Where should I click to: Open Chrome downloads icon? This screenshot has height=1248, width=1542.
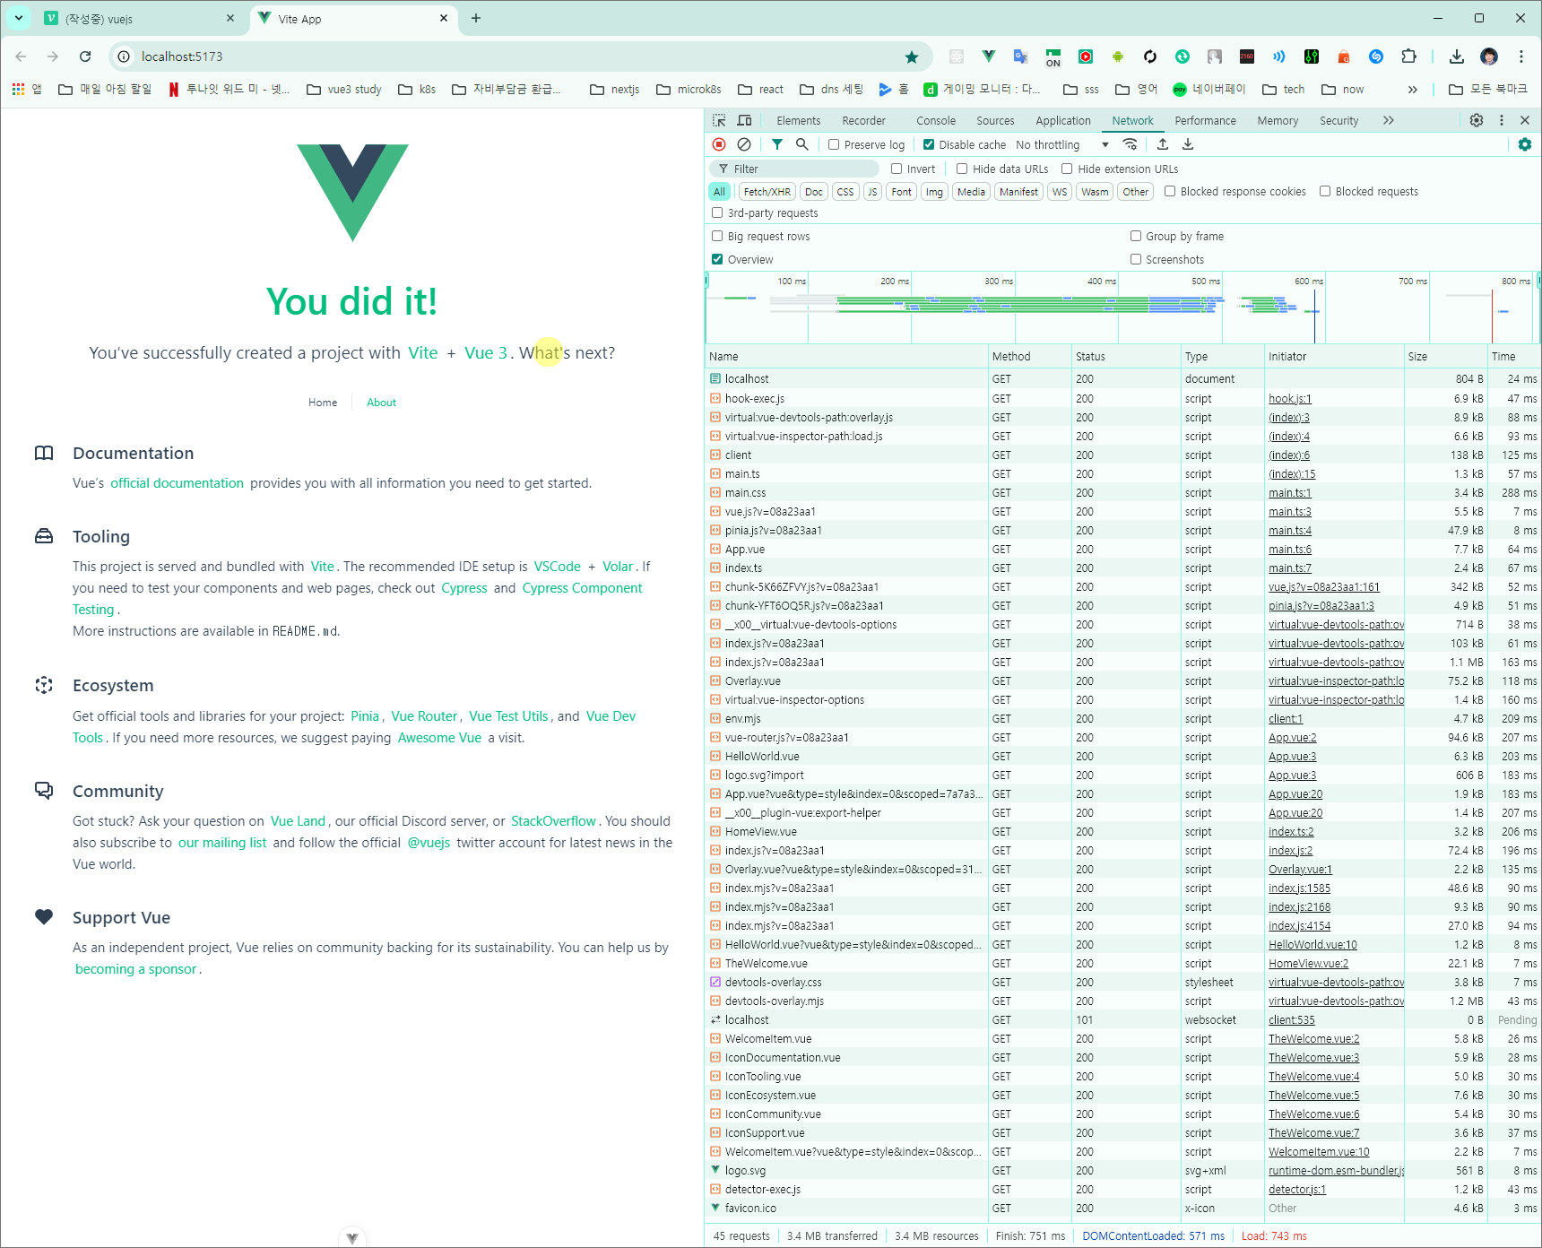pyautogui.click(x=1457, y=56)
